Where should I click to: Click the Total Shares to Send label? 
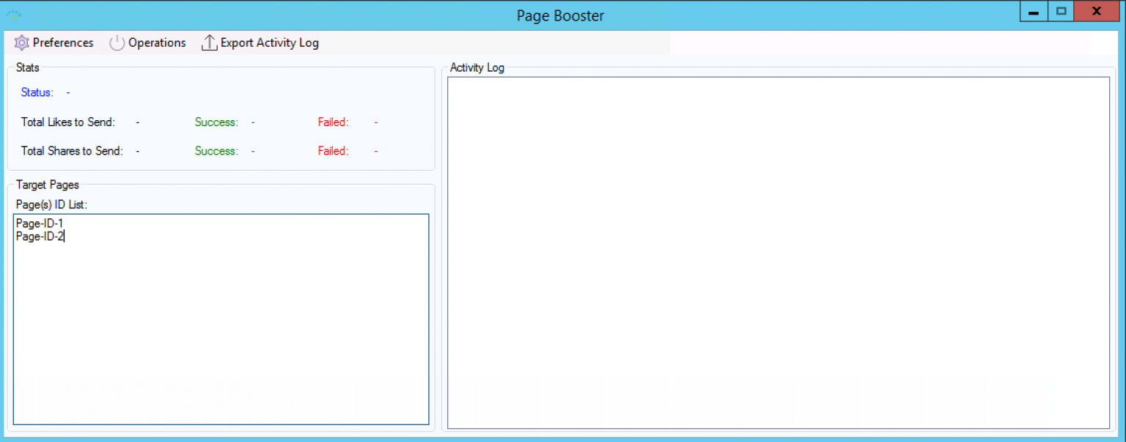click(72, 151)
